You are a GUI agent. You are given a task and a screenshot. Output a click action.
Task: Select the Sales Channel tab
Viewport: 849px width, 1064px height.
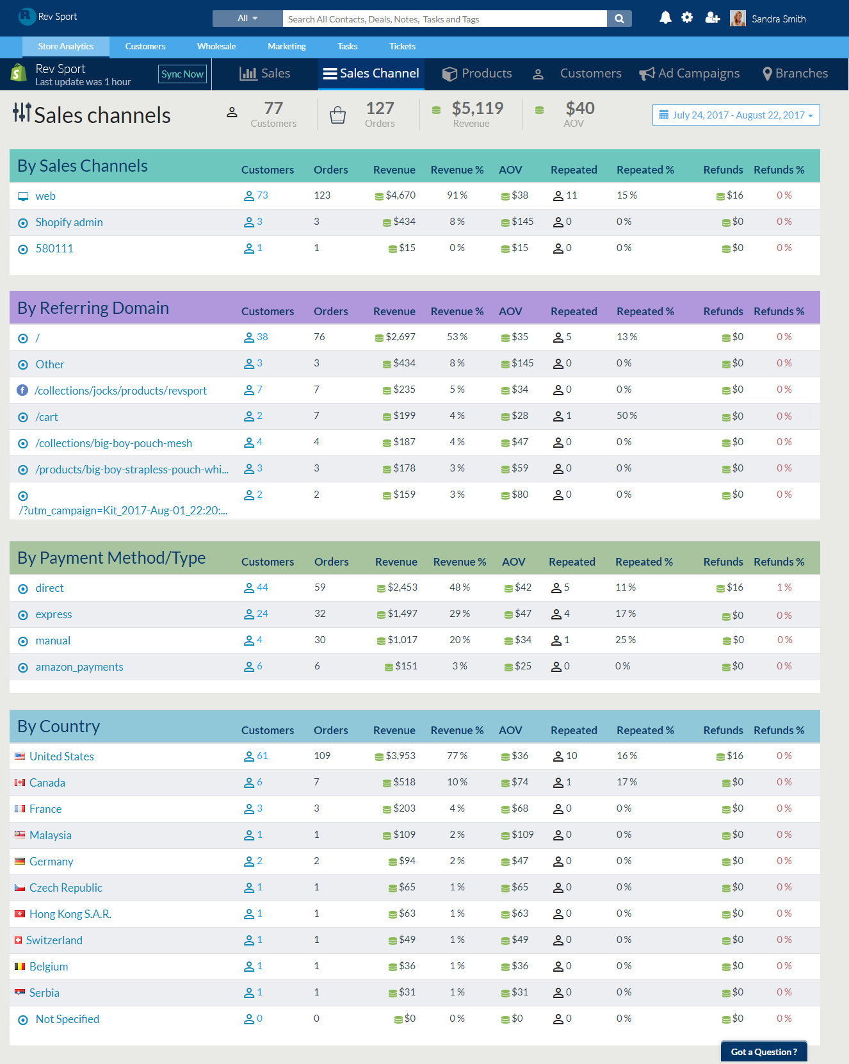pos(371,74)
